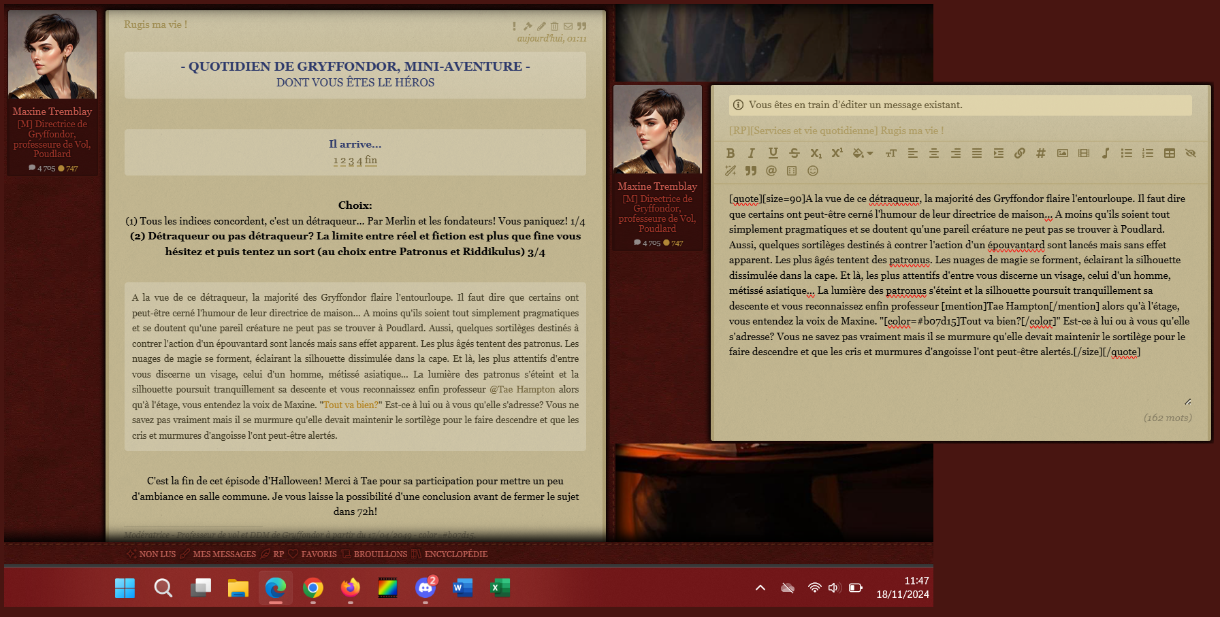Click the editor textarea resize handle
Image resolution: width=1220 pixels, height=617 pixels.
[x=1188, y=401]
